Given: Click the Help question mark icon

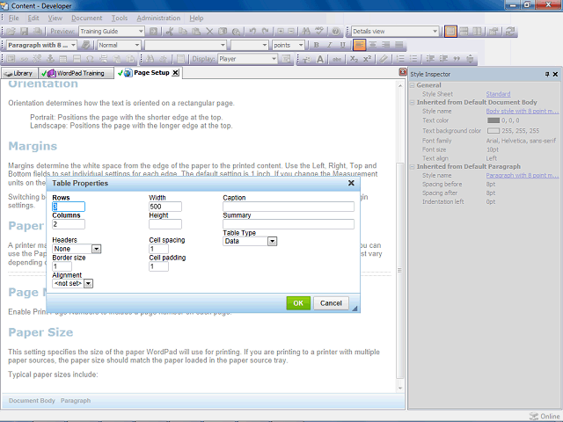Looking at the screenshot, I should [x=336, y=32].
